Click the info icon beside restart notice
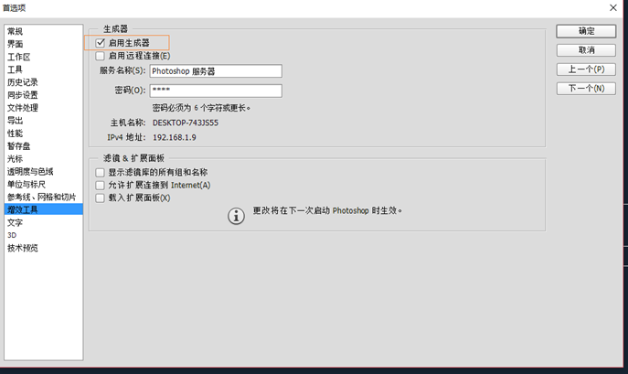Screen dimensions: 628x374 click(236, 215)
